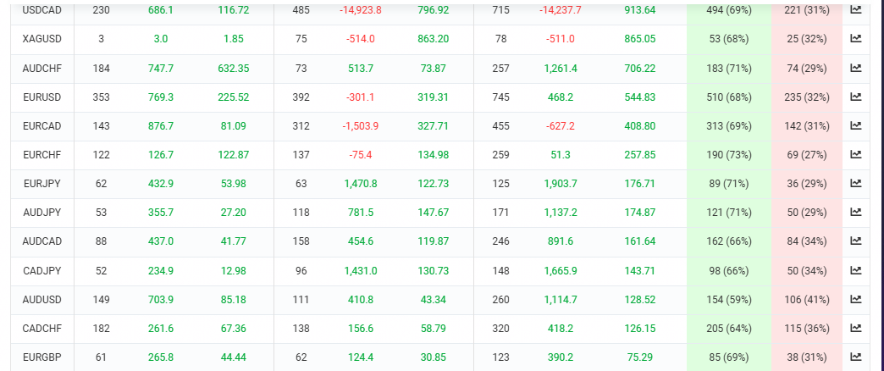The image size is (884, 371).
Task: Select the CADCHF symbol cell
Action: (42, 329)
